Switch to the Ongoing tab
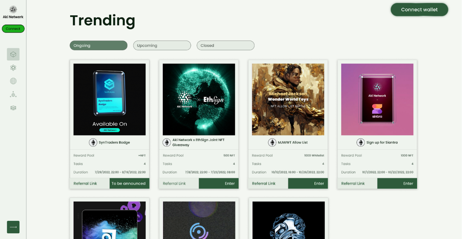Viewport: 462px width, 239px height. tap(99, 45)
